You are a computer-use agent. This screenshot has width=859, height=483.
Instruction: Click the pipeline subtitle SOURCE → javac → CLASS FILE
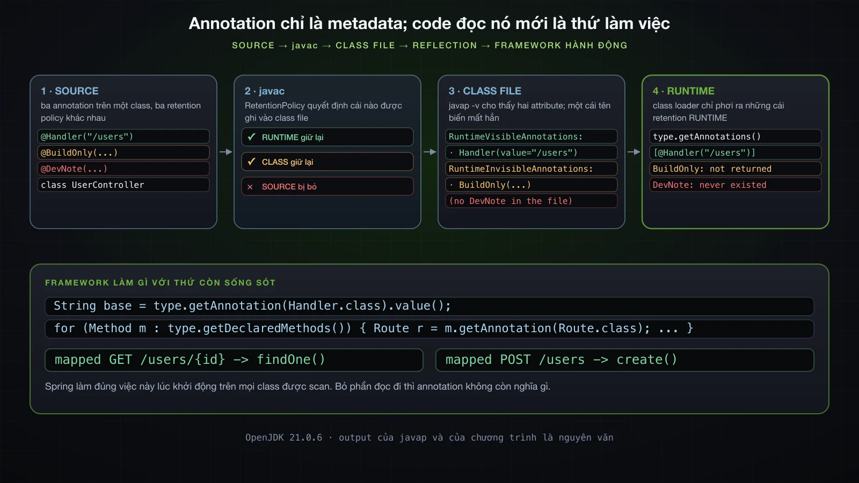pos(429,46)
